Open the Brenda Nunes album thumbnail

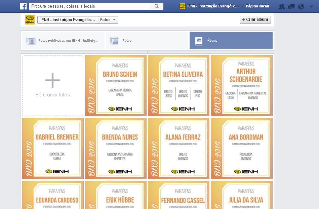(115, 149)
